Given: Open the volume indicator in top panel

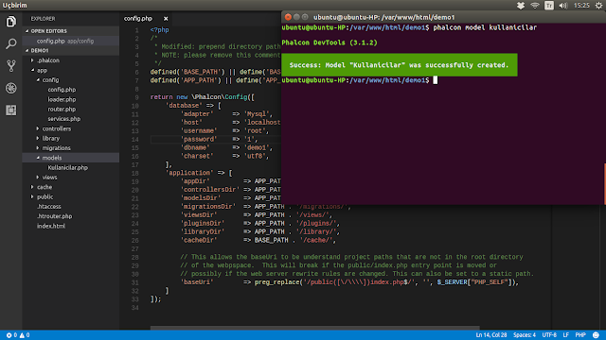Looking at the screenshot, I should click(x=563, y=6).
